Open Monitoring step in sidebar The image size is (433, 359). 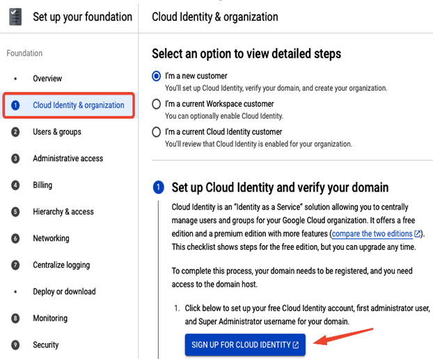pos(50,318)
